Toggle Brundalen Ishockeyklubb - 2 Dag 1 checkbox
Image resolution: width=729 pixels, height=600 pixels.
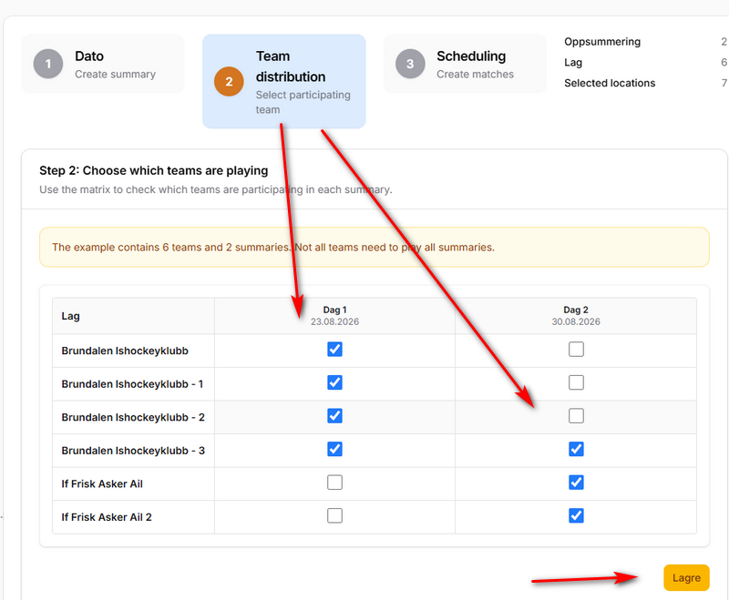(x=334, y=416)
